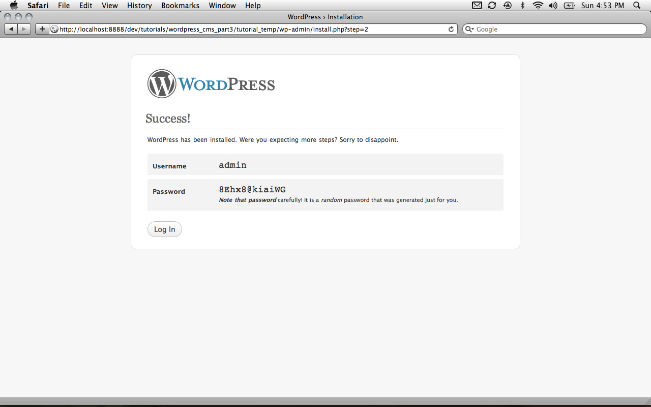The height and width of the screenshot is (407, 651).
Task: Open the Bookmarks menu
Action: tap(180, 6)
